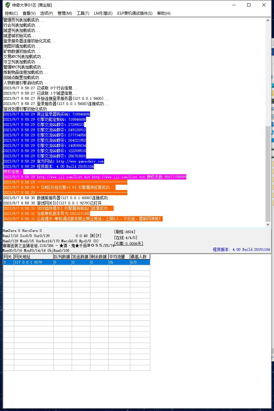The height and width of the screenshot is (411, 274).
Task: Close the 传奇大学01区 window
Action: (264, 5)
